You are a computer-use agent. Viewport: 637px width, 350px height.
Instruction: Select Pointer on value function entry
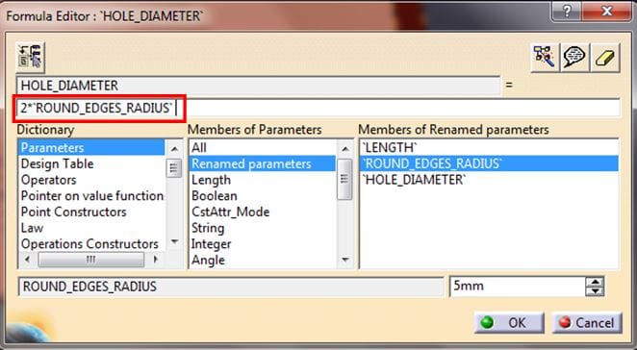pos(91,196)
